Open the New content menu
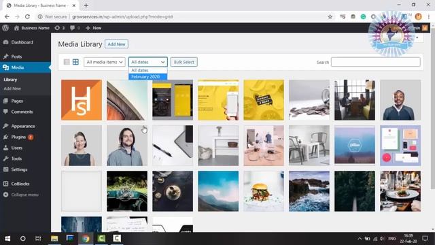 (x=94, y=28)
